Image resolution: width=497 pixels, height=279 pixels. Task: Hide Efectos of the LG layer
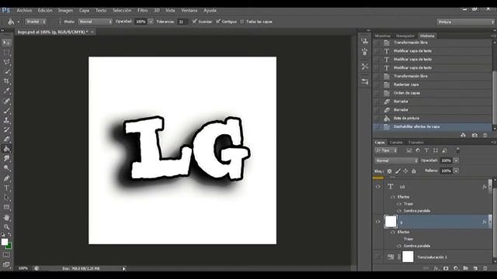(x=393, y=197)
